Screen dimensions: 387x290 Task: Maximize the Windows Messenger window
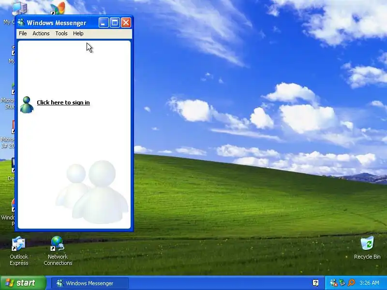(x=115, y=23)
